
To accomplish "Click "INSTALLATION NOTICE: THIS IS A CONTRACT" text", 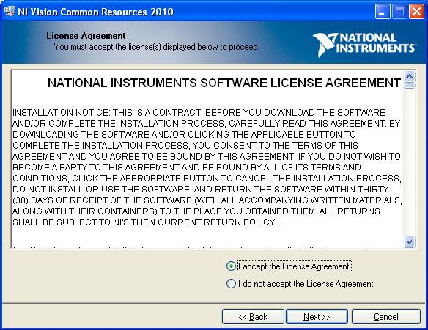I will pos(108,112).
